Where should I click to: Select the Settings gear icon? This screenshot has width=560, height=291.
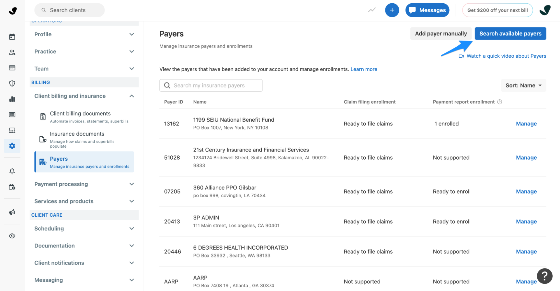[12, 146]
